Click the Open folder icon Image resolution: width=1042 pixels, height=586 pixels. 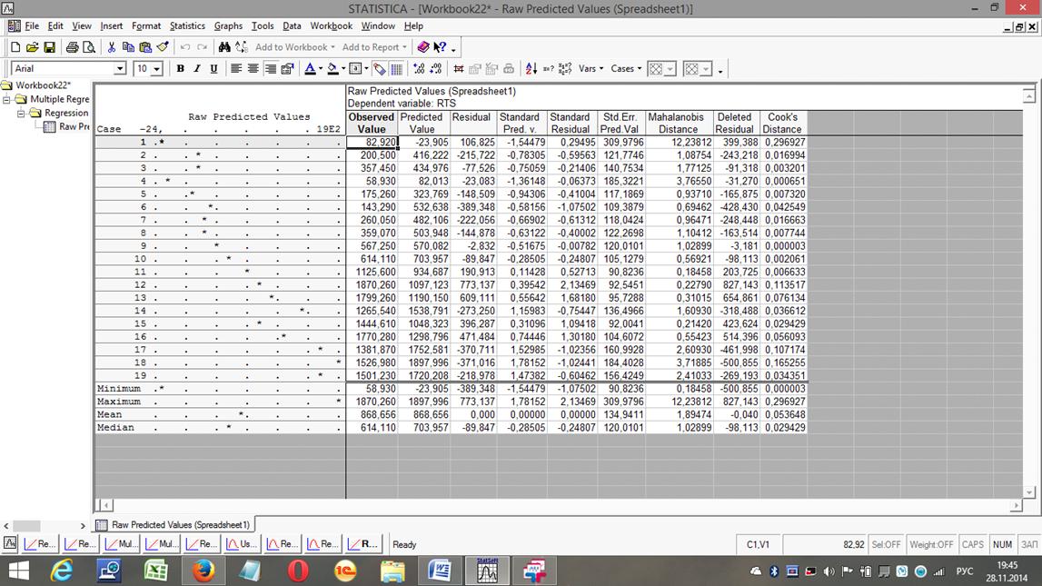click(33, 47)
